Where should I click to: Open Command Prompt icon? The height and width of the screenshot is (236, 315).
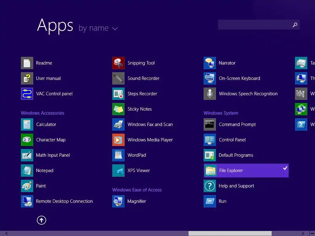pyautogui.click(x=210, y=124)
